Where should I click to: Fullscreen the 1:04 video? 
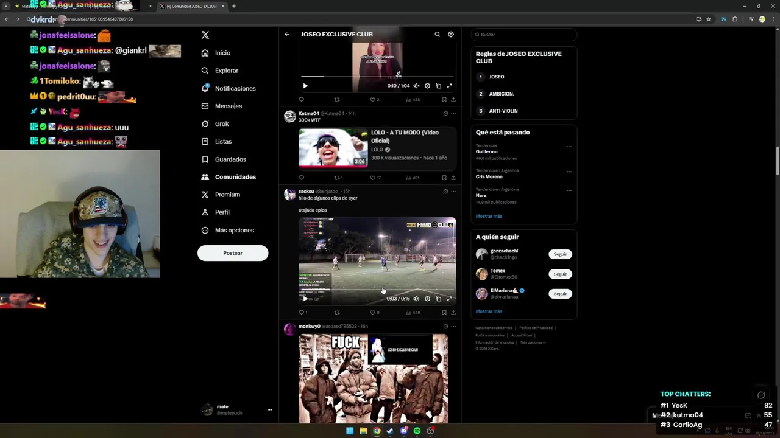tap(450, 86)
